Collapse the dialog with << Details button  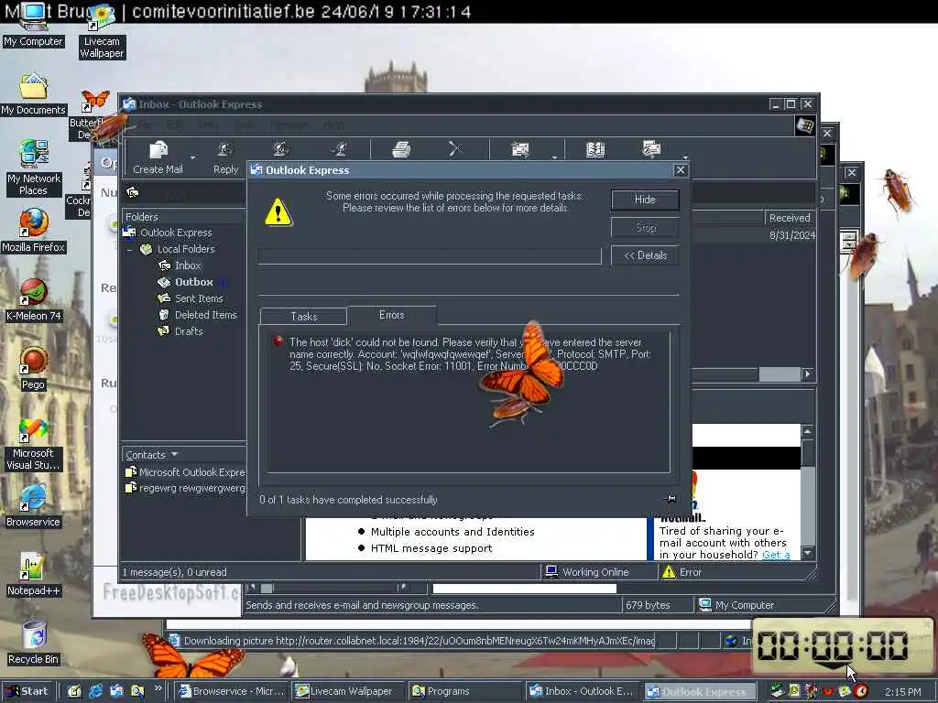pyautogui.click(x=645, y=255)
